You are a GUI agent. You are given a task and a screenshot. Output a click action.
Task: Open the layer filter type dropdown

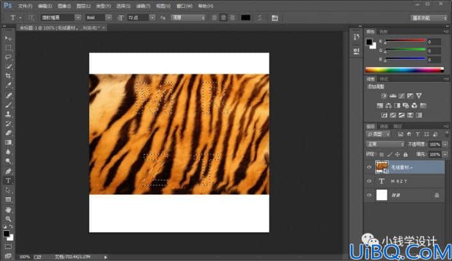pos(378,134)
